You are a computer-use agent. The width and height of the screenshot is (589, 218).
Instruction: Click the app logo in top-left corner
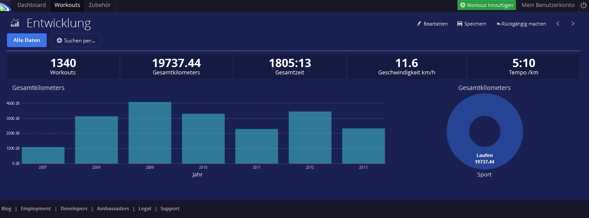pos(5,6)
